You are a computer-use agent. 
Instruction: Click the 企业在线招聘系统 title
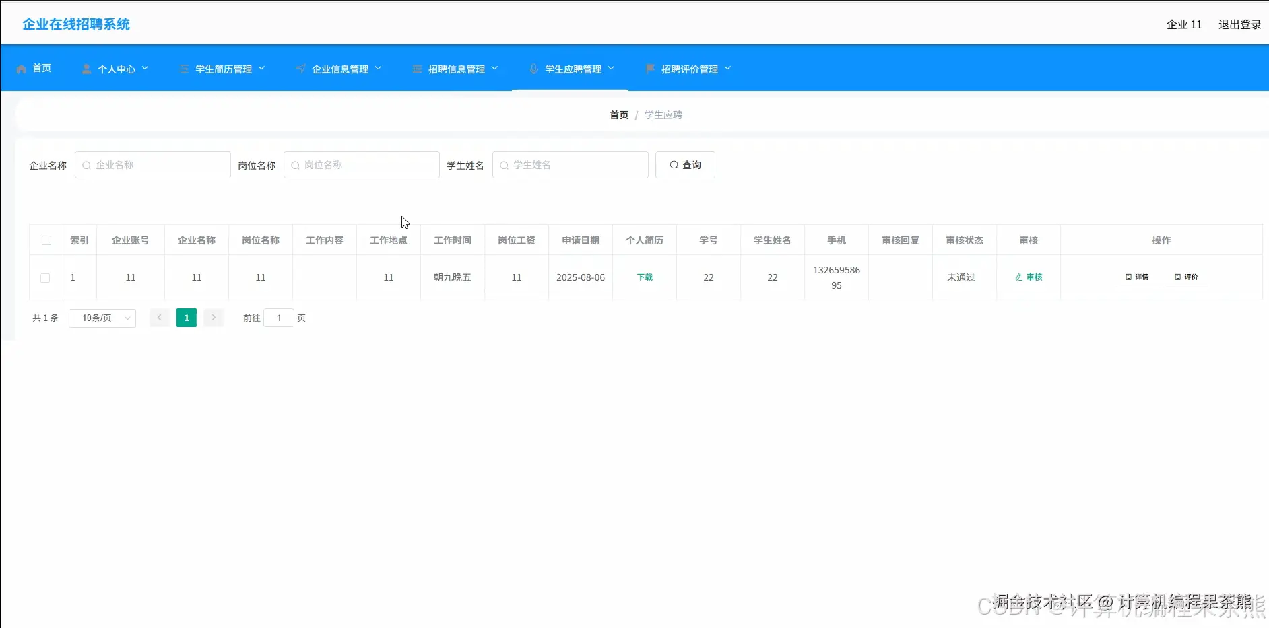(x=76, y=24)
